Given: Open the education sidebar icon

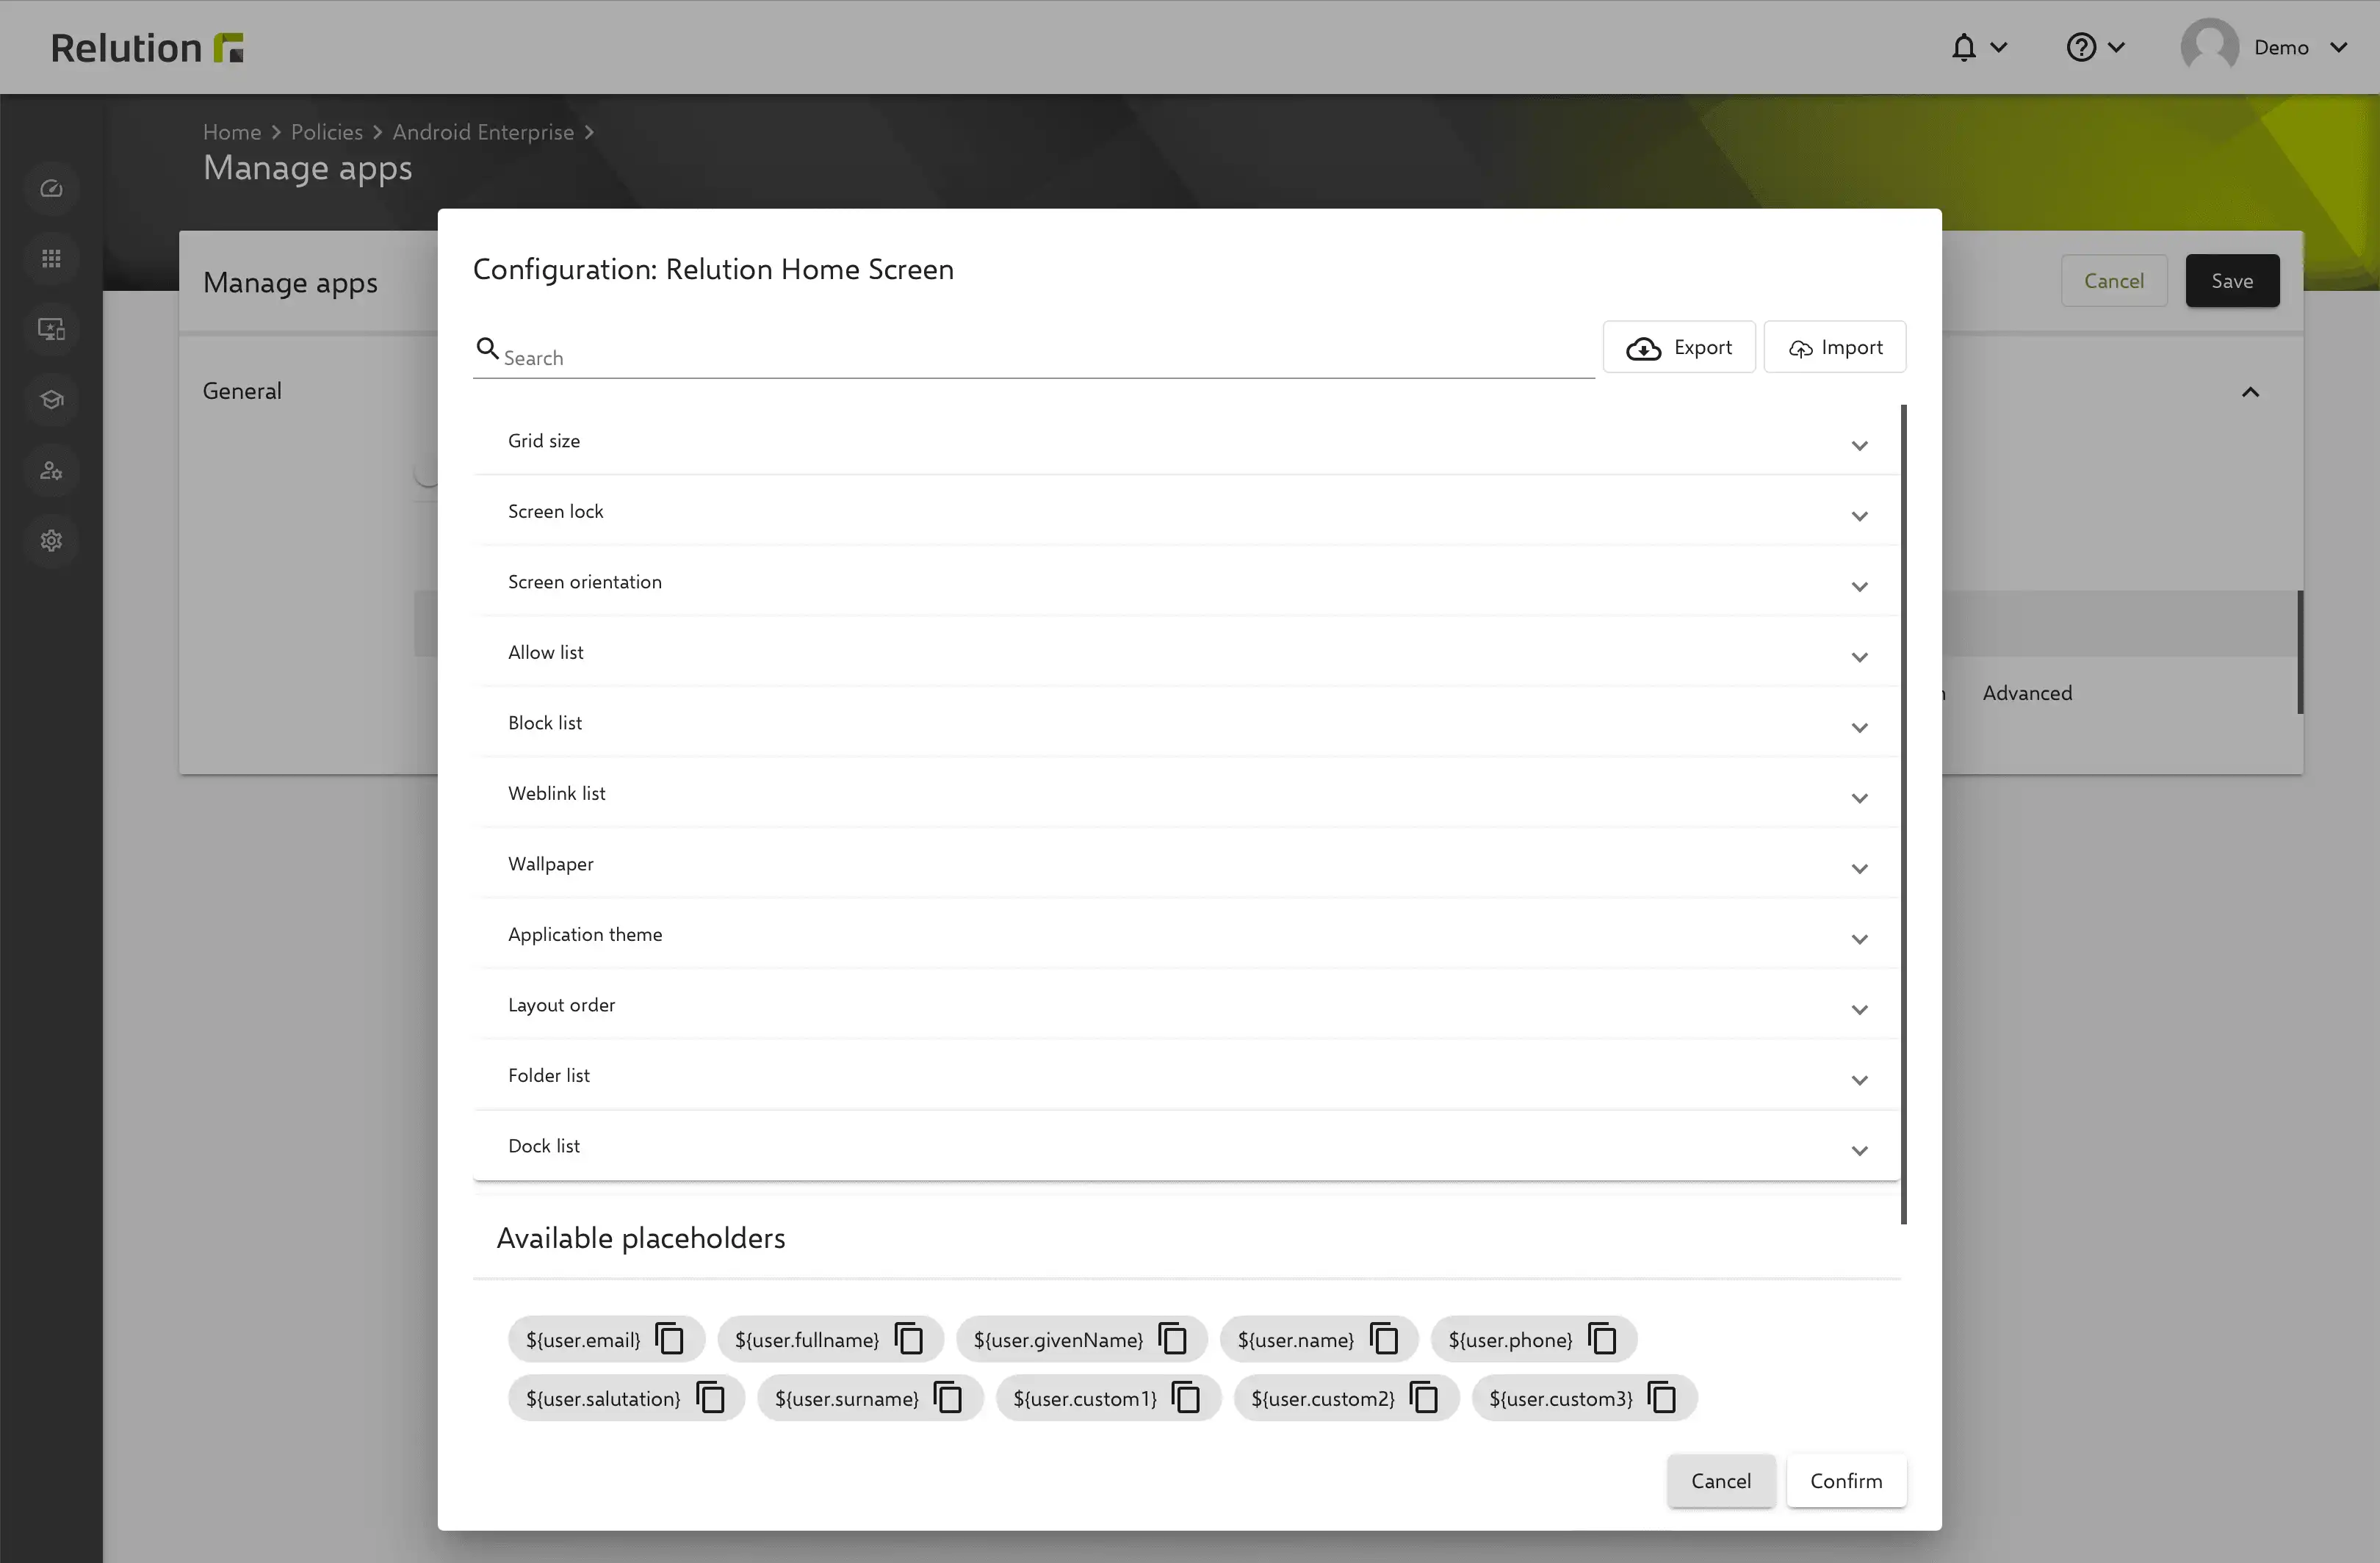Looking at the screenshot, I should tap(51, 400).
